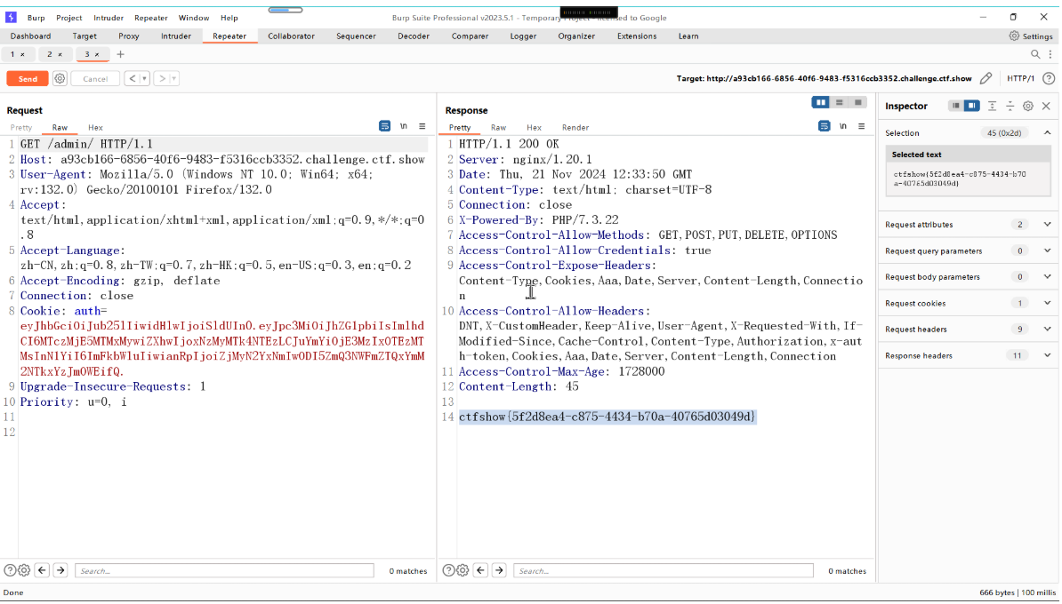Close Repeater tab 1
1062x604 pixels.
pos(22,54)
